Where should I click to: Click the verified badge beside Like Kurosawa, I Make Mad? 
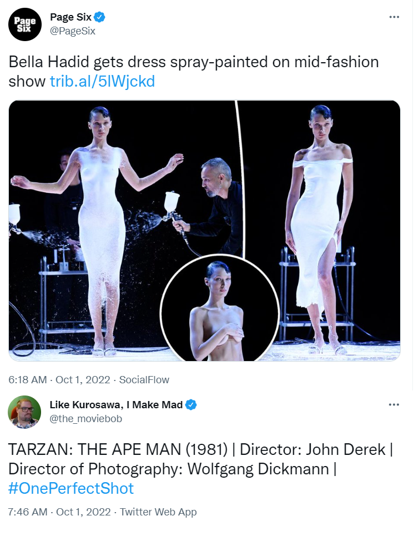tap(191, 405)
